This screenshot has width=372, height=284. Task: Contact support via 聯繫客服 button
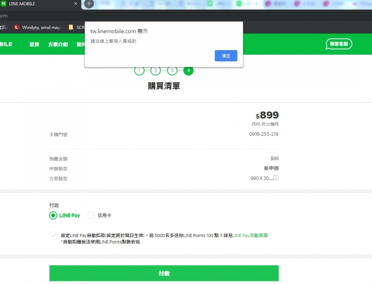339,44
